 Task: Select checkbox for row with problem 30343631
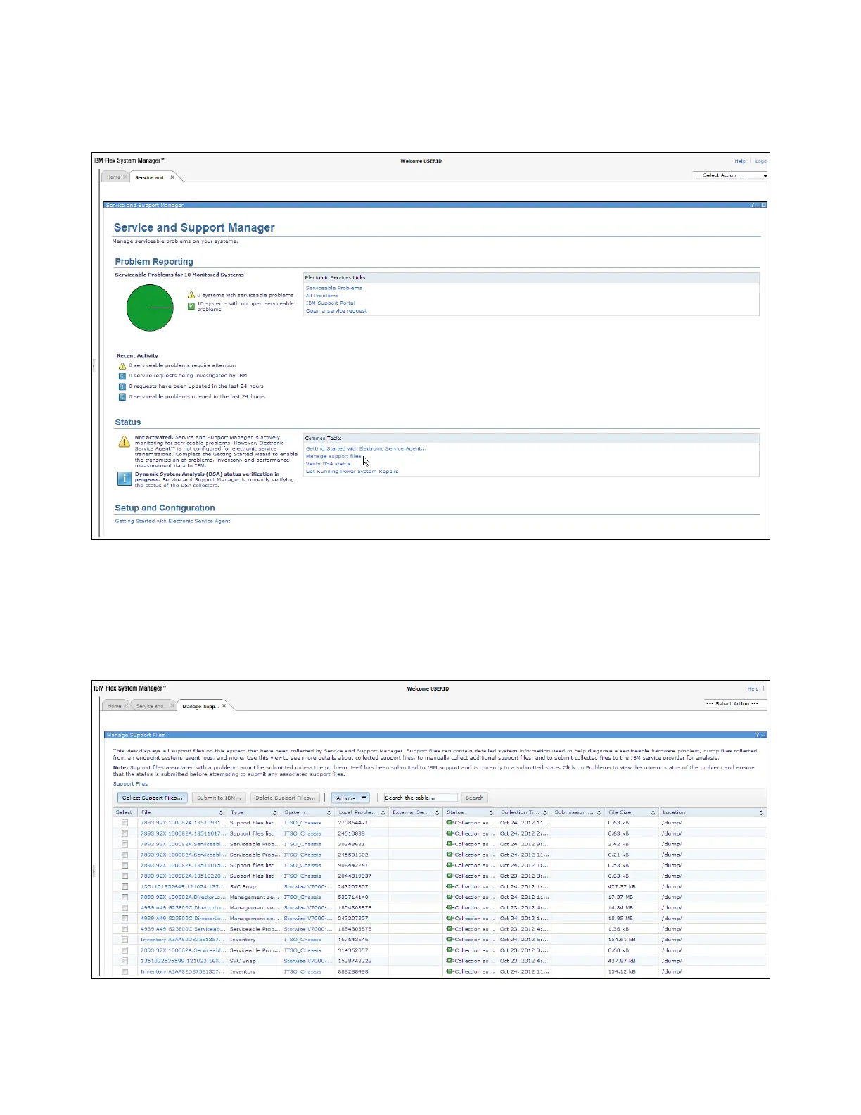tap(125, 844)
